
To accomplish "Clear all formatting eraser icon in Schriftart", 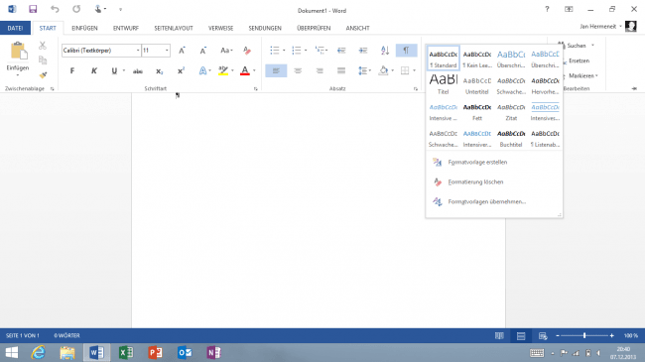I will click(x=247, y=51).
